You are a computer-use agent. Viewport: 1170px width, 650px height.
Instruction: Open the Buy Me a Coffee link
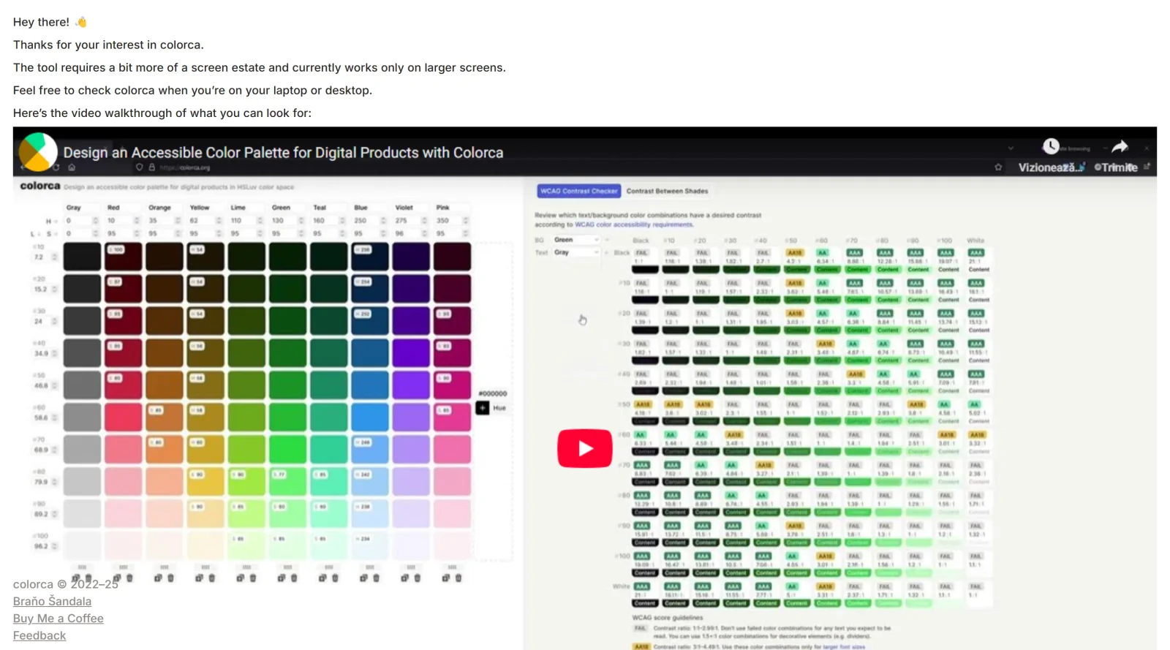(58, 619)
